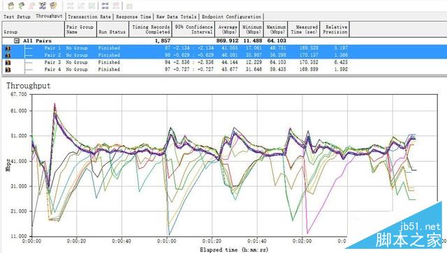
Task: Open the Transaction Rate tab
Action: click(89, 17)
